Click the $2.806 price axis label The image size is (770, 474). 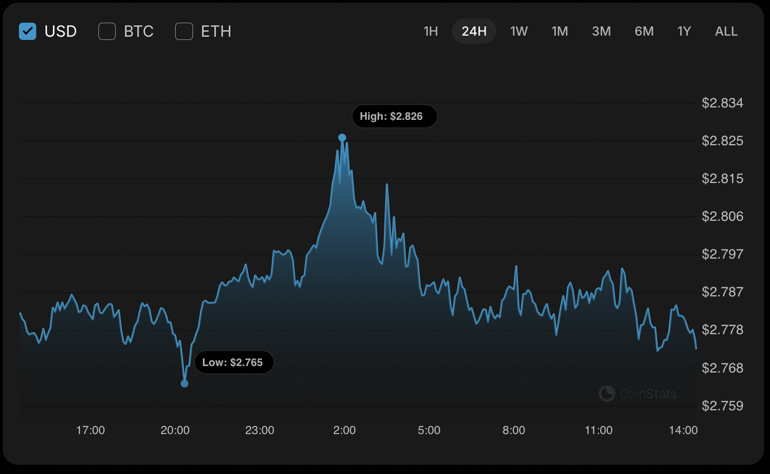pyautogui.click(x=722, y=216)
